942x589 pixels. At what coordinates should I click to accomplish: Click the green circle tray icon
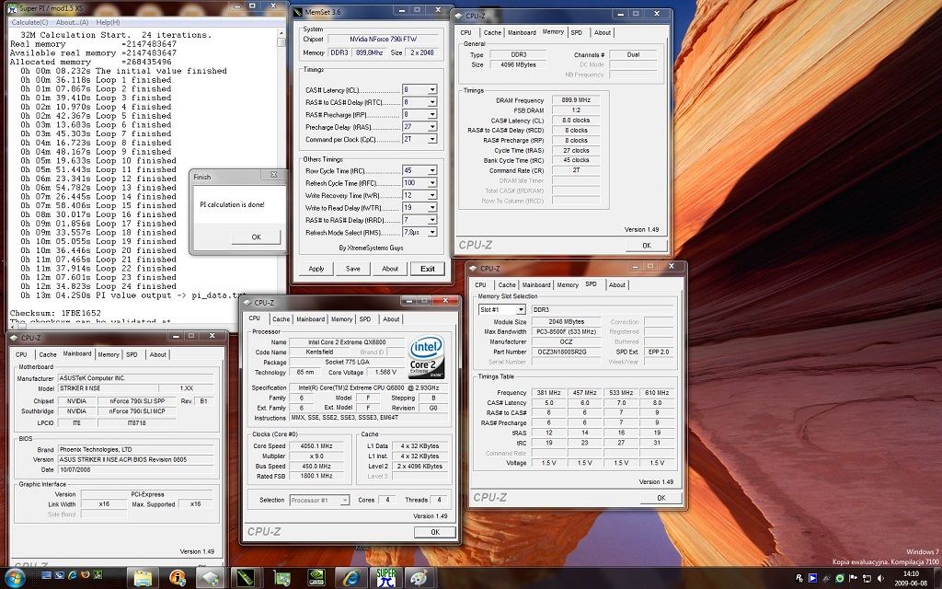click(x=839, y=578)
